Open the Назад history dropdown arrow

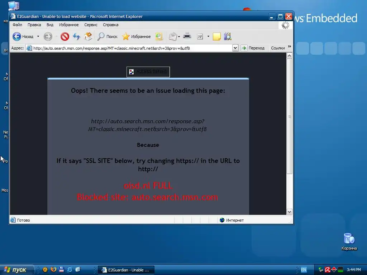point(38,37)
